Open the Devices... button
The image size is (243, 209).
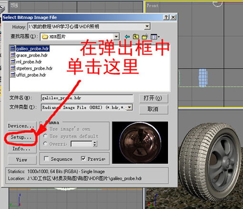coord(22,126)
